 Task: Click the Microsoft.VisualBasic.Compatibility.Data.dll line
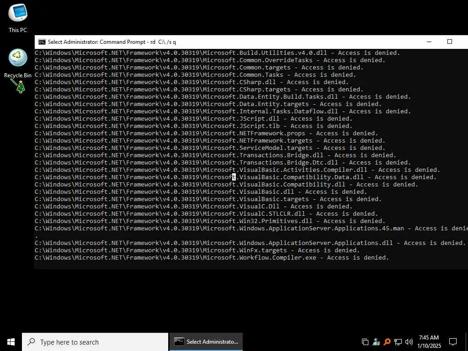(x=235, y=177)
